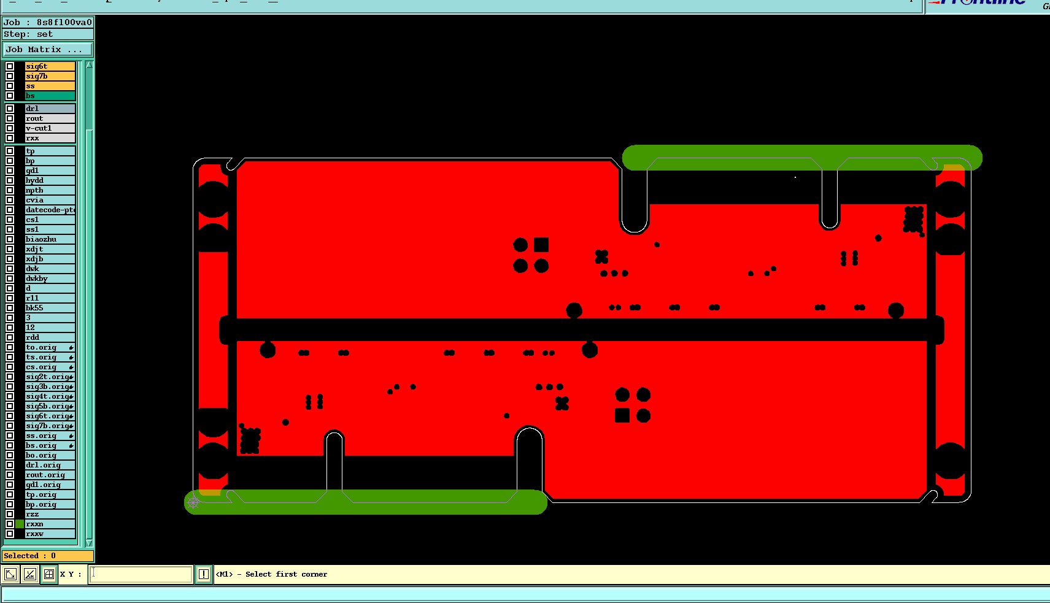The height and width of the screenshot is (603, 1050).
Task: Click the lock icon on the ss.orig layer
Action: coord(71,436)
